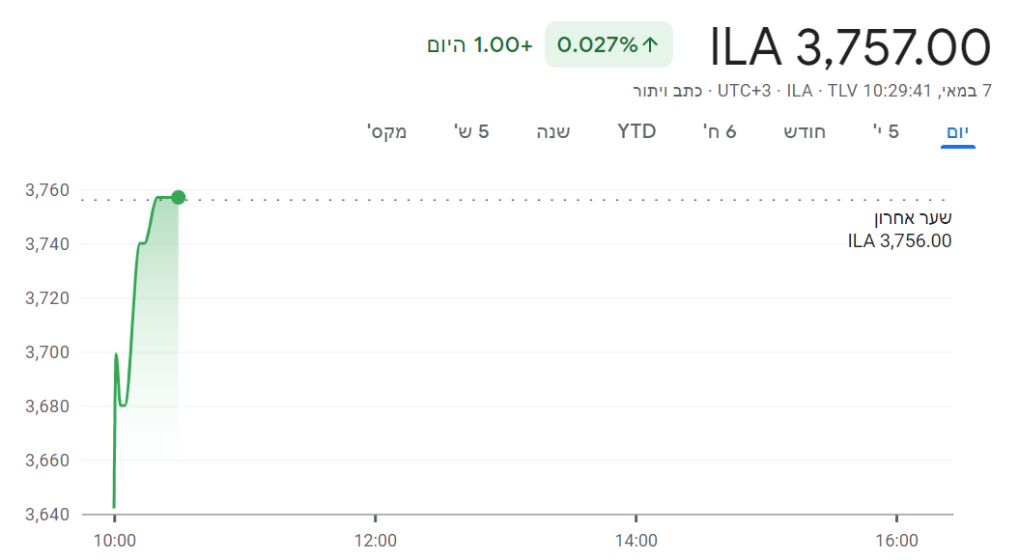The width and height of the screenshot is (1019, 560).
Task: Show the 6 ח' six-month range
Action: (x=720, y=131)
